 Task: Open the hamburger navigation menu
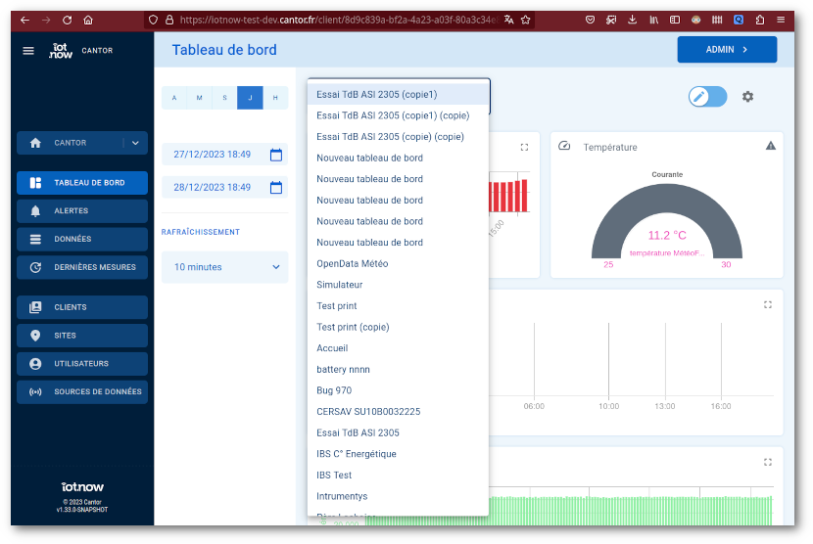(28, 51)
